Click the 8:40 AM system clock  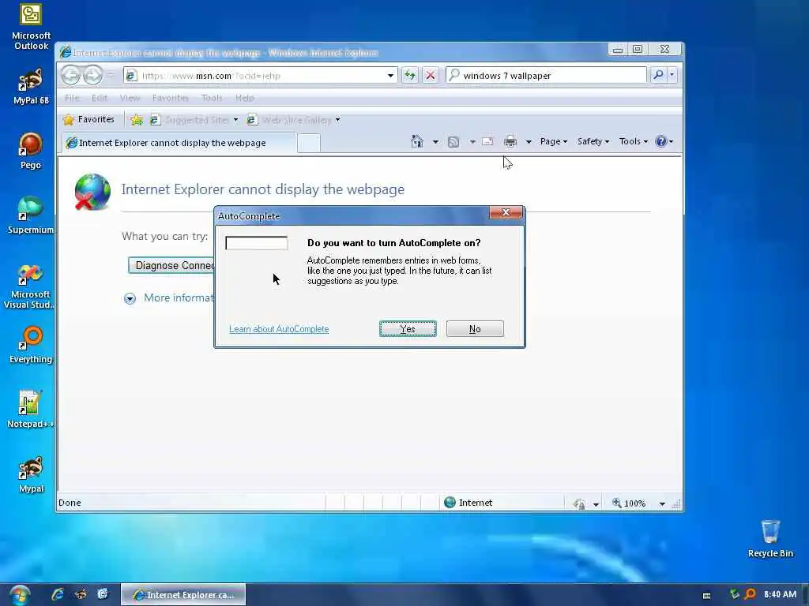(780, 594)
